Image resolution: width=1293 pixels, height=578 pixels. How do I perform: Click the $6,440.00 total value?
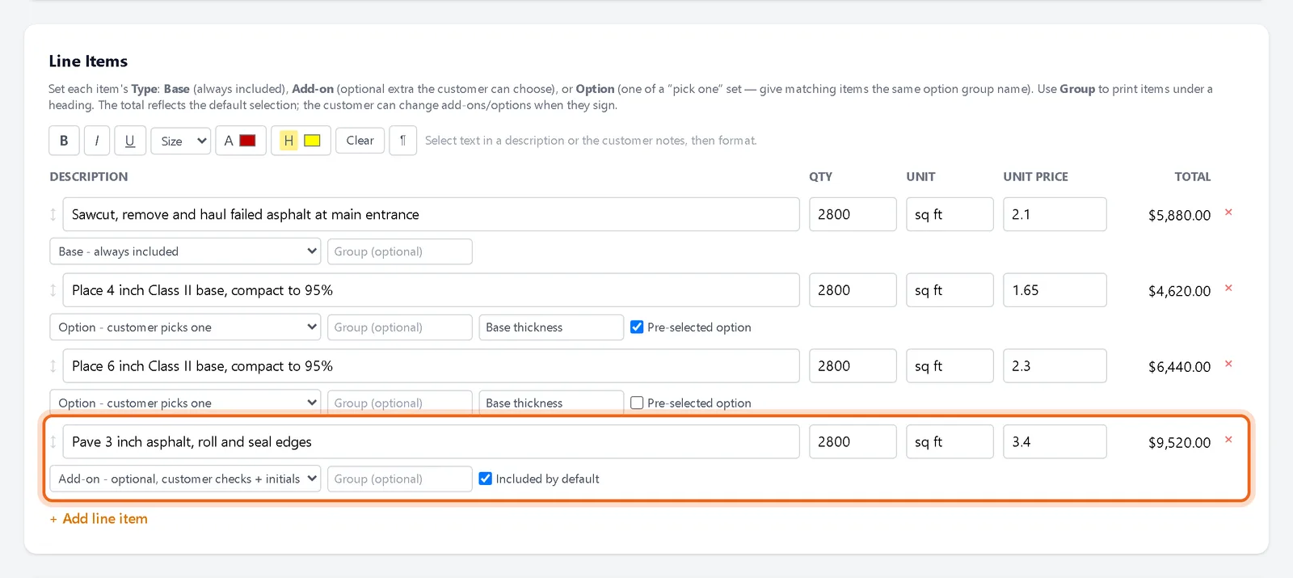[x=1179, y=367]
